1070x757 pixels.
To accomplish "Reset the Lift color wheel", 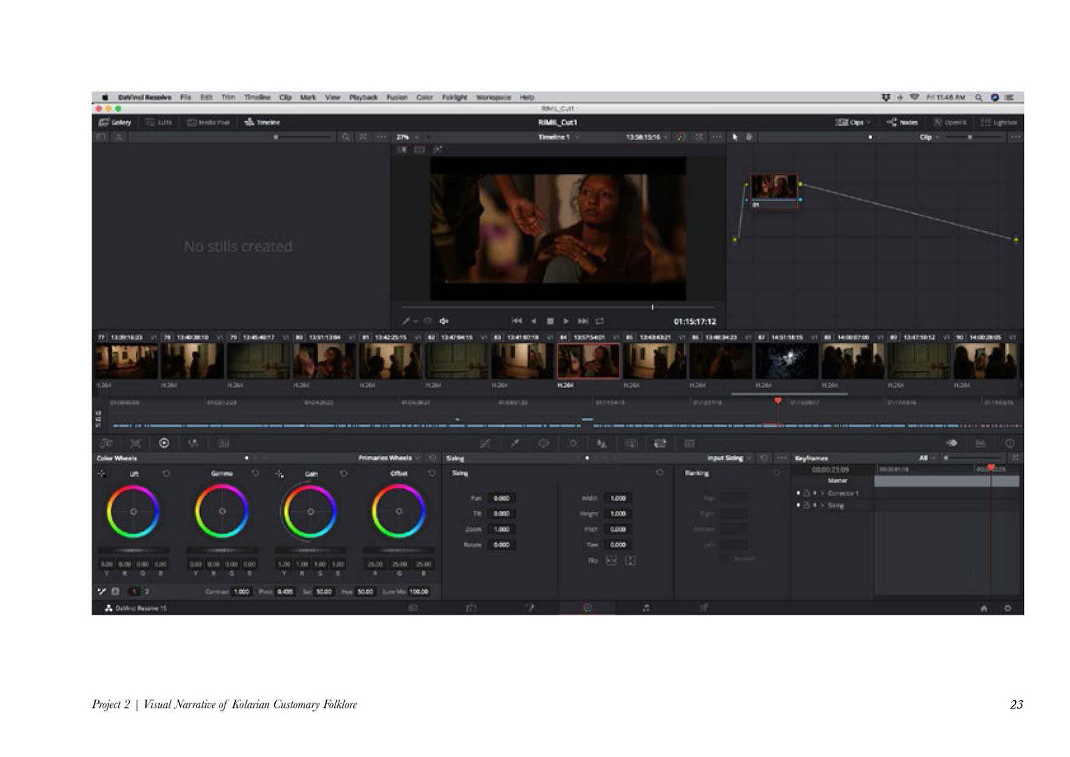I will pyautogui.click(x=166, y=473).
